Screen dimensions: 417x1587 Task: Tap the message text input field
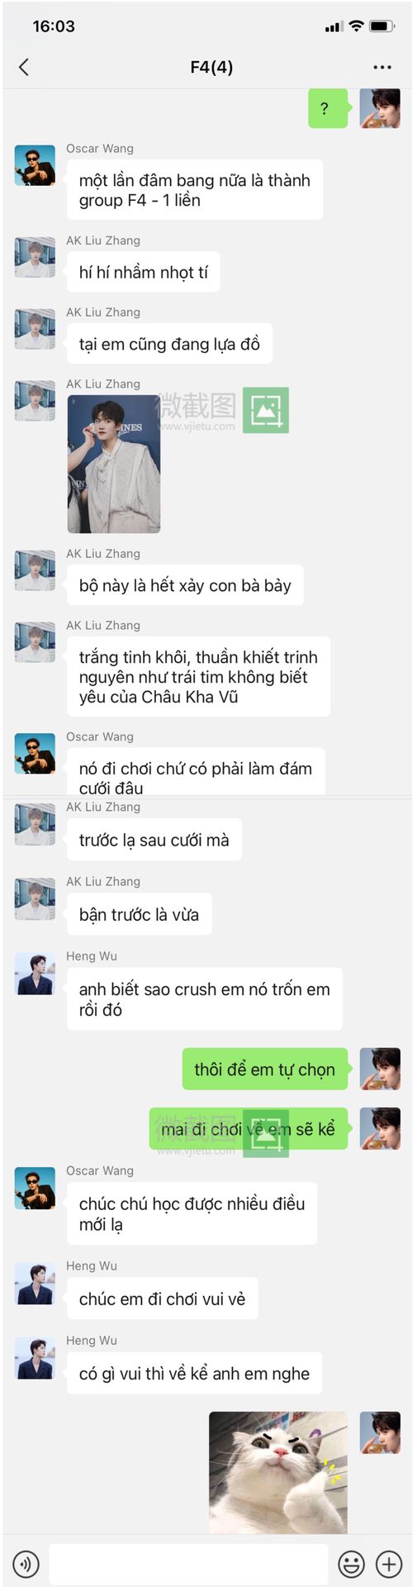coord(188,1564)
